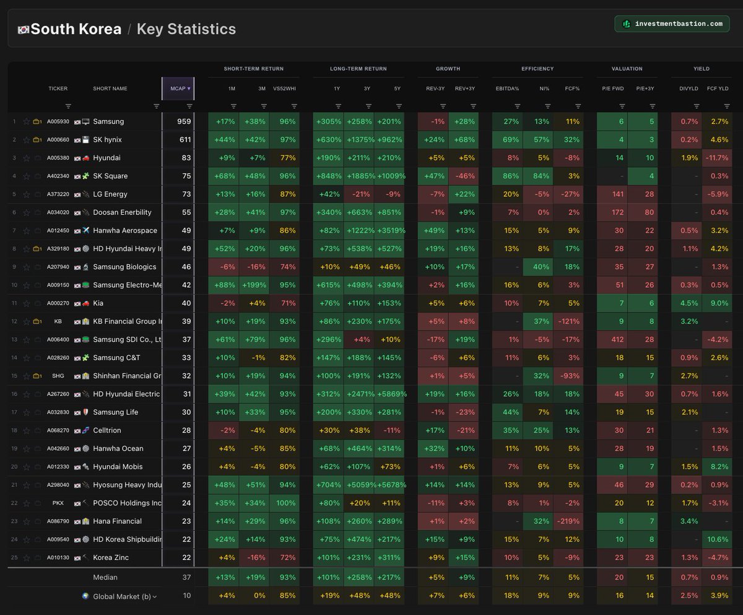This screenshot has width=743, height=615.
Task: Click Kia's 9.0% FCF YLD cell
Action: (717, 303)
